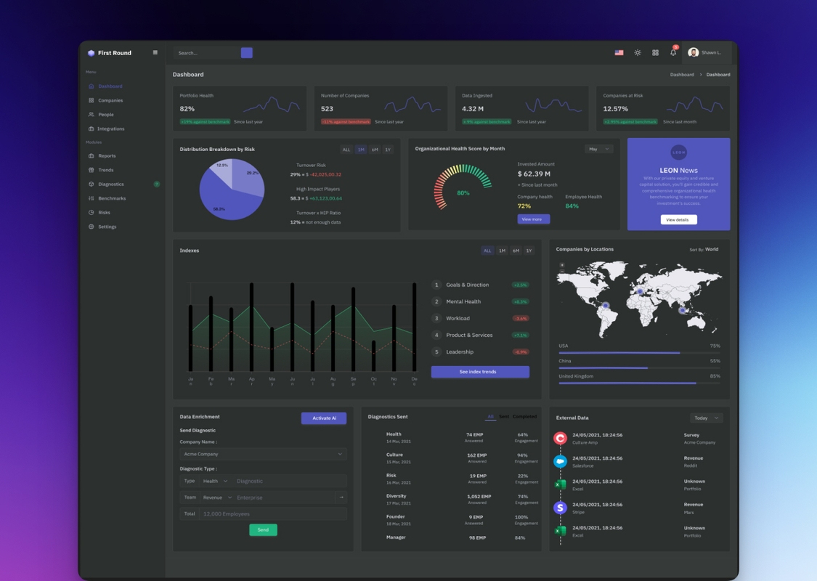Screen dimensions: 817x581
Task: Switch to Completed tab in Diagnostics Sent
Action: tap(524, 417)
